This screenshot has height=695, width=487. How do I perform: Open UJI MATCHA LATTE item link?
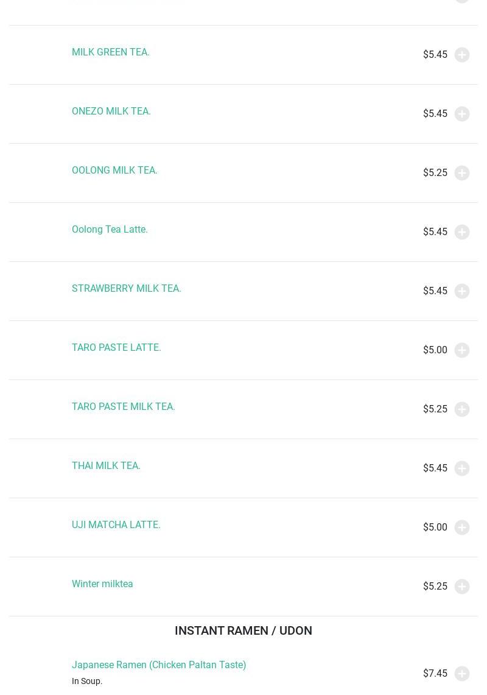(116, 525)
